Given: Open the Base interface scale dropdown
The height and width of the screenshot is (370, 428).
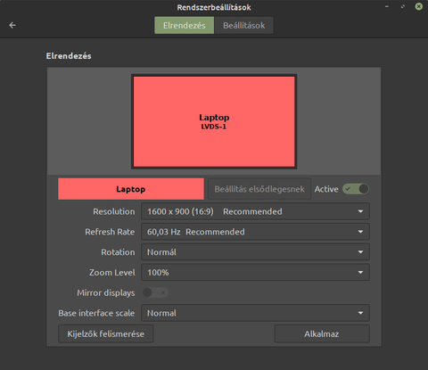Looking at the screenshot, I should (255, 313).
